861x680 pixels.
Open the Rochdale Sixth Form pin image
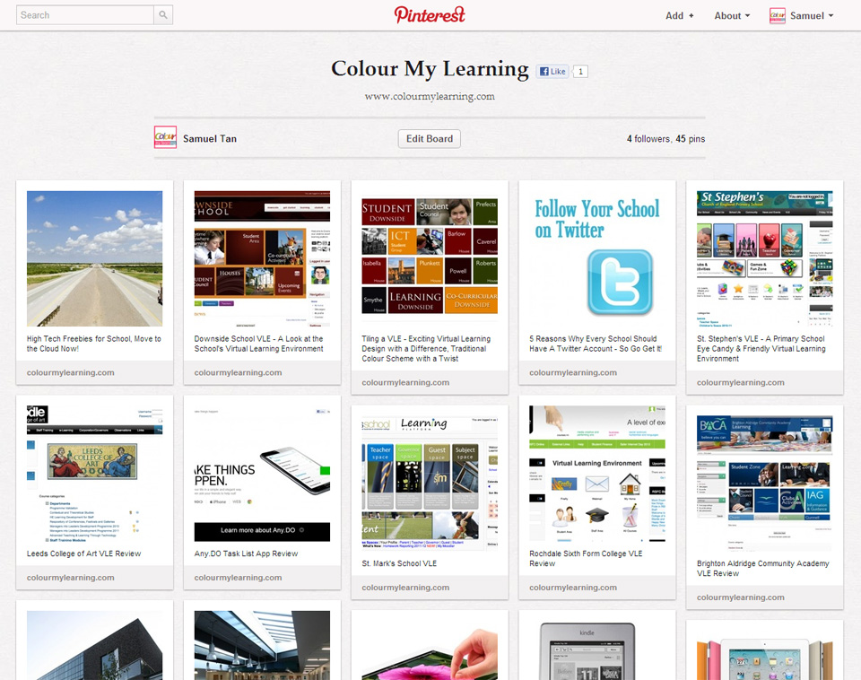[x=597, y=474]
